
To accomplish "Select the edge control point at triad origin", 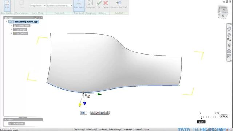I will point(83,92).
